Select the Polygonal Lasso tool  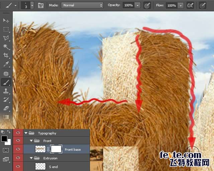6,38
